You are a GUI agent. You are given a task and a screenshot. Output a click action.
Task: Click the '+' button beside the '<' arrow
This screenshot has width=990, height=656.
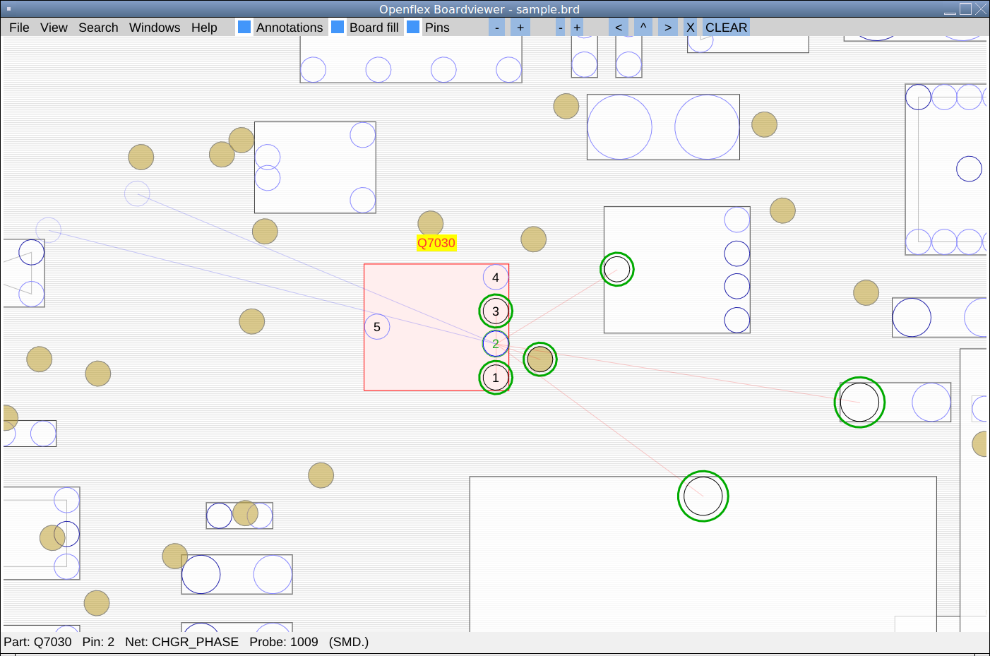point(577,28)
